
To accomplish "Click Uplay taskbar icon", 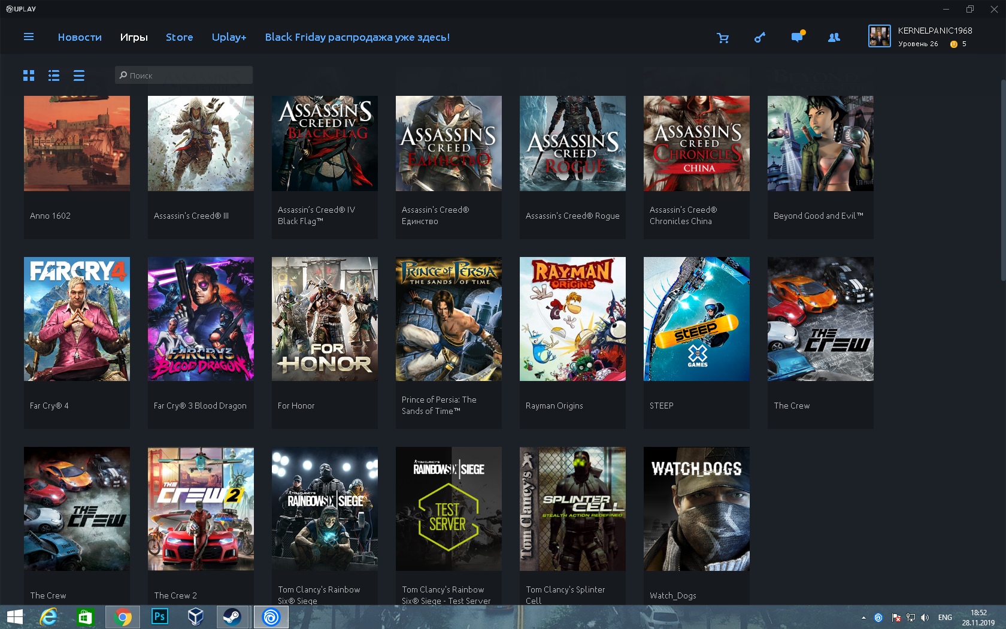I will click(x=271, y=617).
